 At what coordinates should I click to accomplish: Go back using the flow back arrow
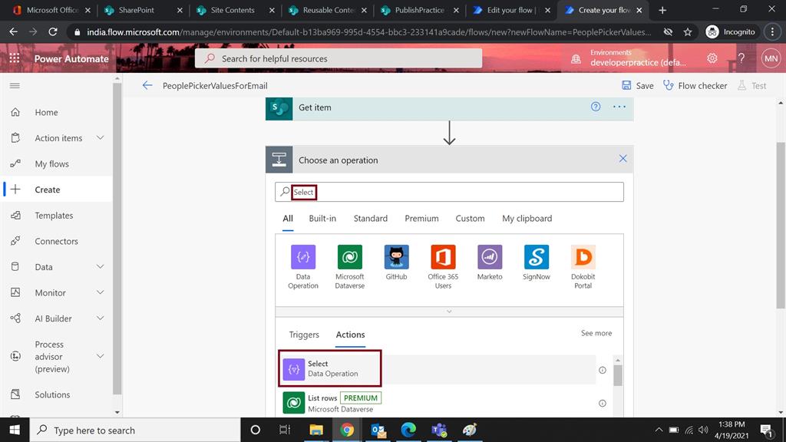tap(147, 86)
